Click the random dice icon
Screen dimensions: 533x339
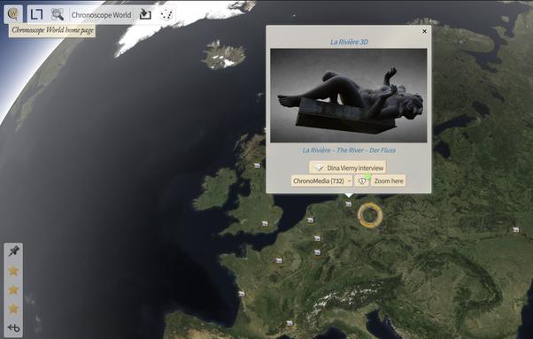(166, 14)
